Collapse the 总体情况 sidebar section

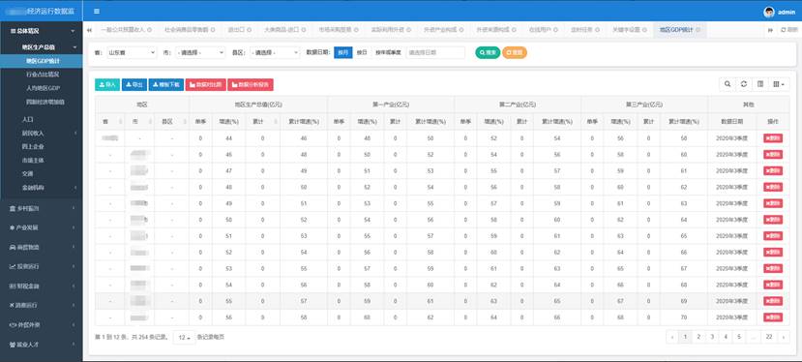[x=41, y=31]
